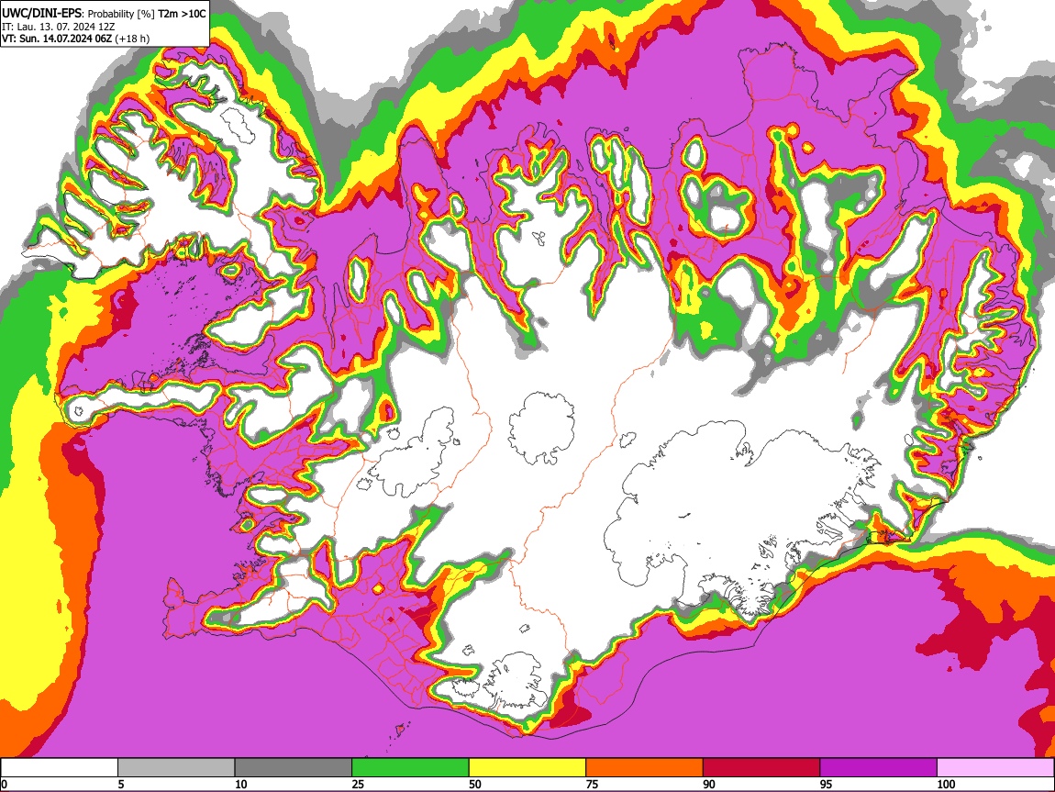Click the green 25–50% legend swatch
This screenshot has height=792, width=1055.
click(x=410, y=768)
